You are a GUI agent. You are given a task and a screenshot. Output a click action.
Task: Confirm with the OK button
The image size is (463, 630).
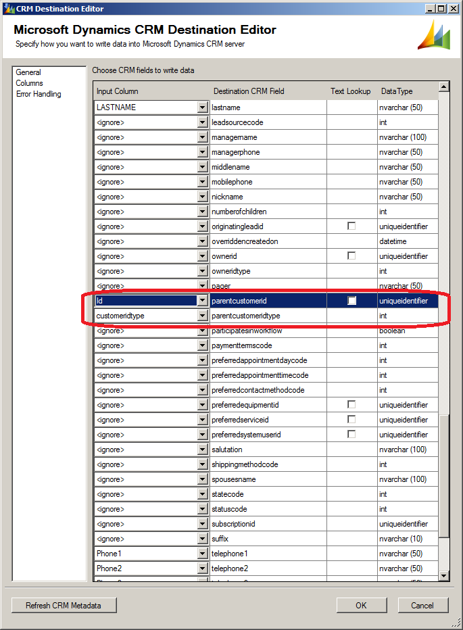point(362,606)
